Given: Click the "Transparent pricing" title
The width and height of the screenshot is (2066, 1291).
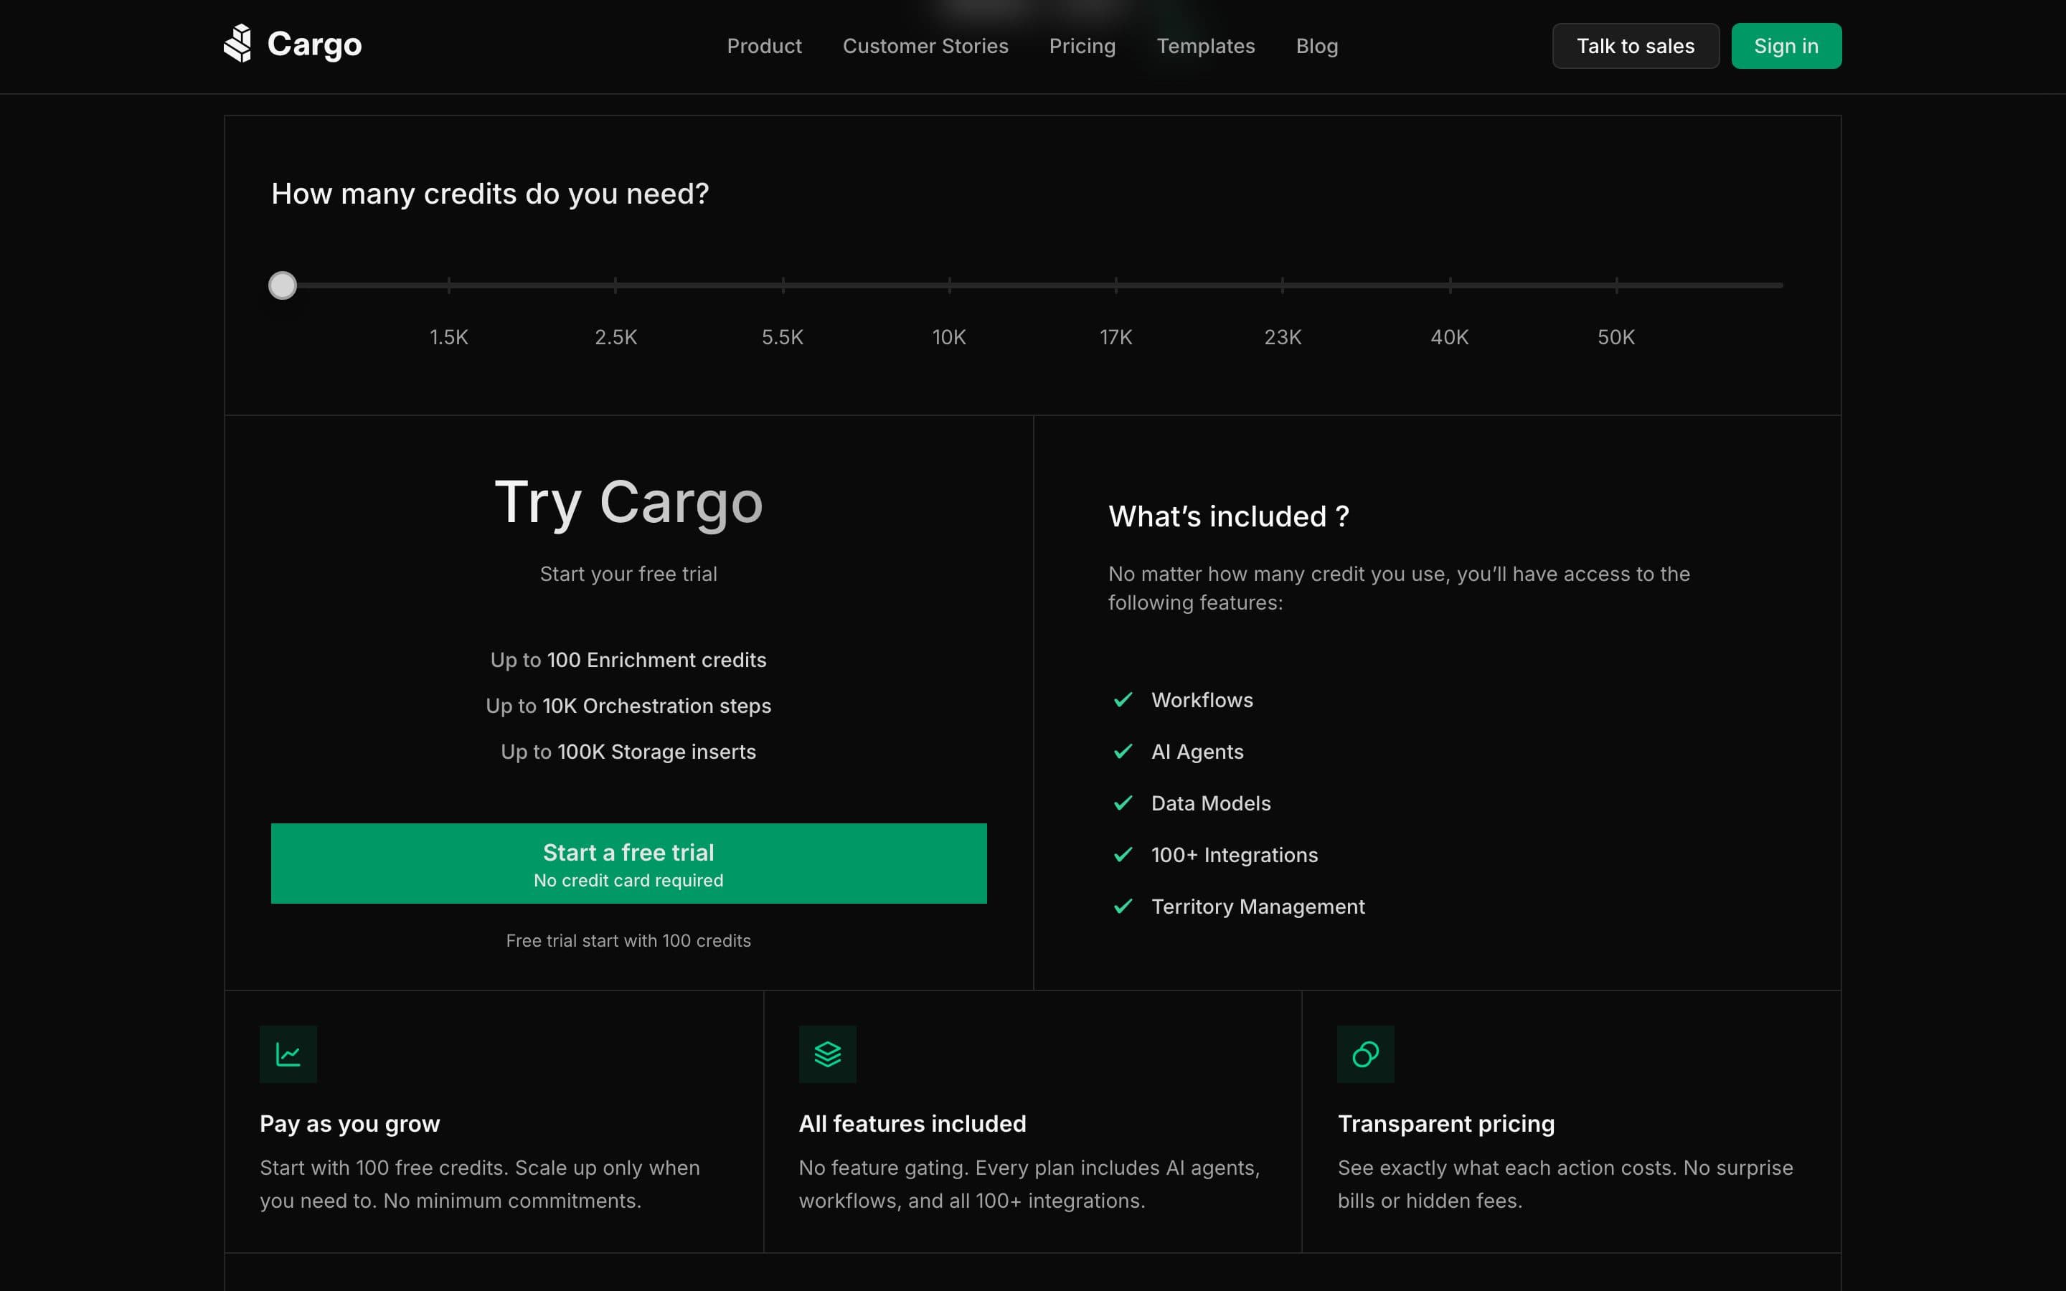Looking at the screenshot, I should click(1445, 1124).
